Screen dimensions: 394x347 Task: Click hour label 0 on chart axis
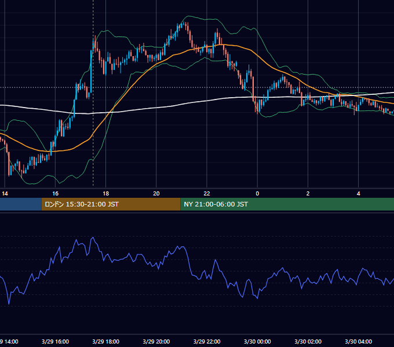(x=257, y=194)
